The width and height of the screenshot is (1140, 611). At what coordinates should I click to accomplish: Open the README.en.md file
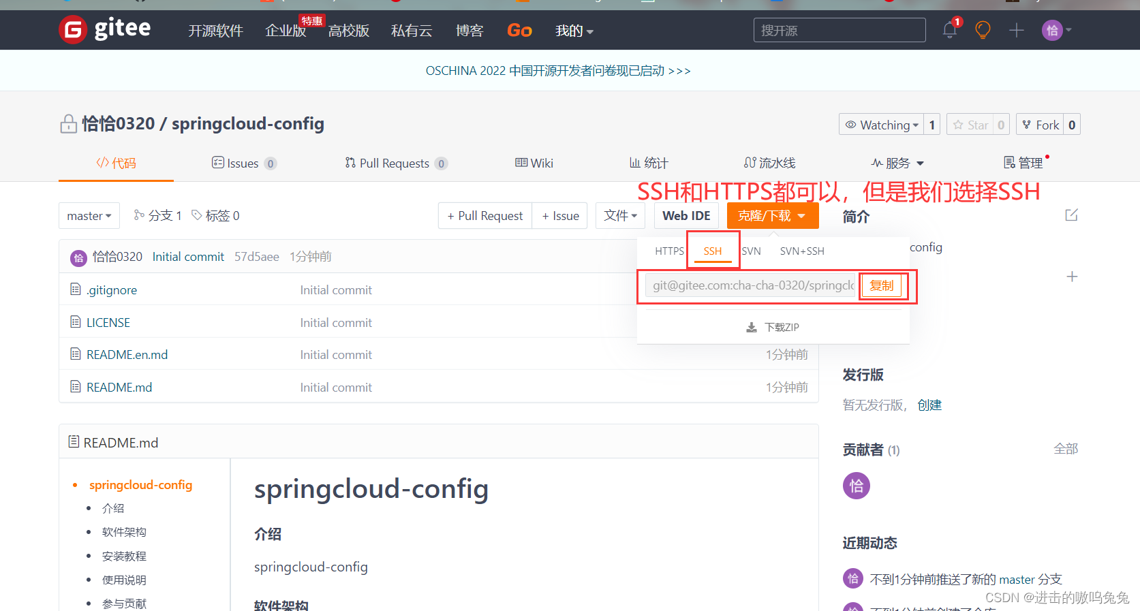127,355
